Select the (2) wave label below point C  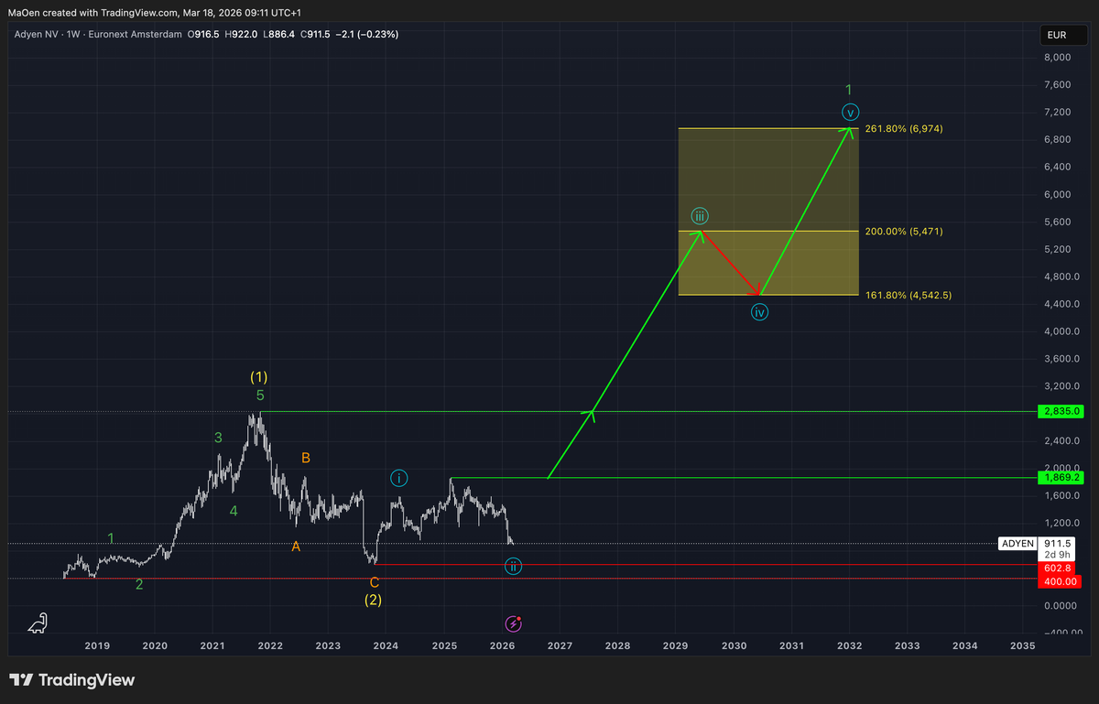pos(372,600)
